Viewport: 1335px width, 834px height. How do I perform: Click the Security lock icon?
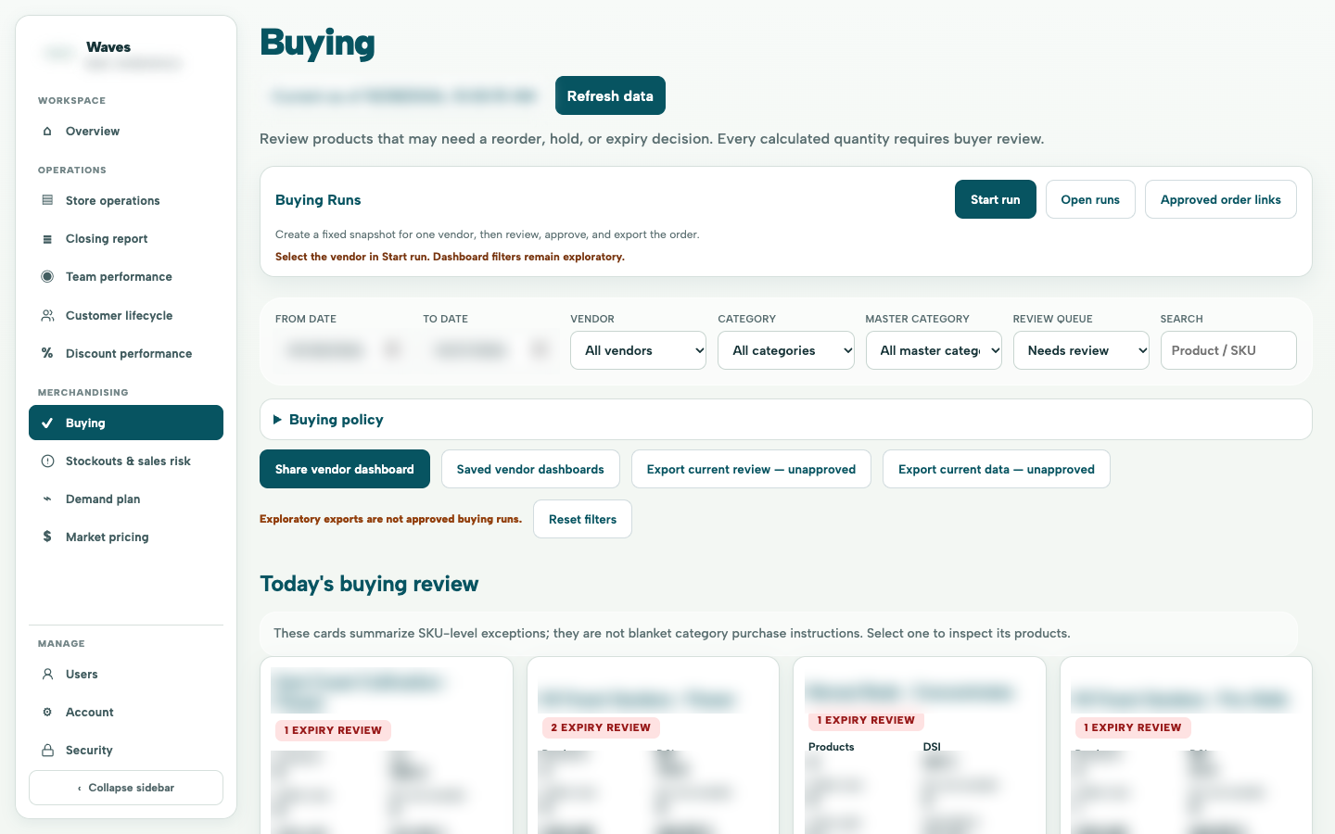(47, 751)
